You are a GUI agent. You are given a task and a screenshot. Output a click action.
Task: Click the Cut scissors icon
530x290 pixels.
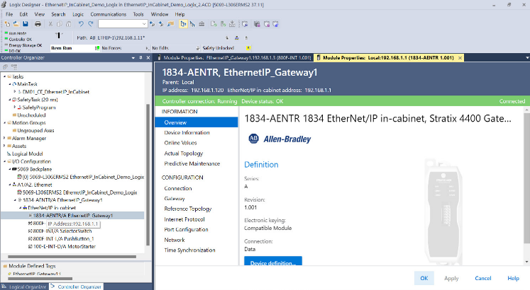click(x=50, y=24)
